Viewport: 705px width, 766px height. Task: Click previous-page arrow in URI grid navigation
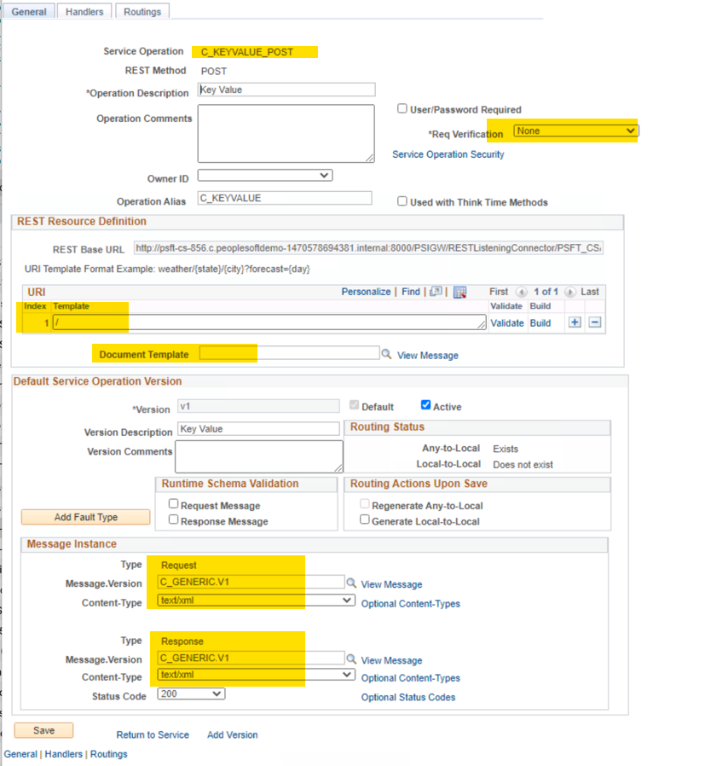pos(521,292)
